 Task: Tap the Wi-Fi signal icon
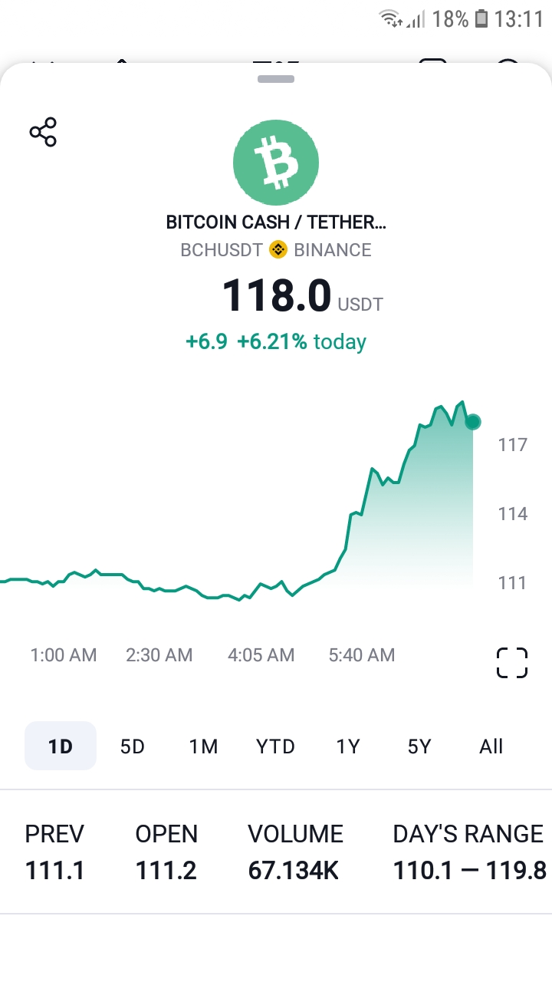(391, 19)
